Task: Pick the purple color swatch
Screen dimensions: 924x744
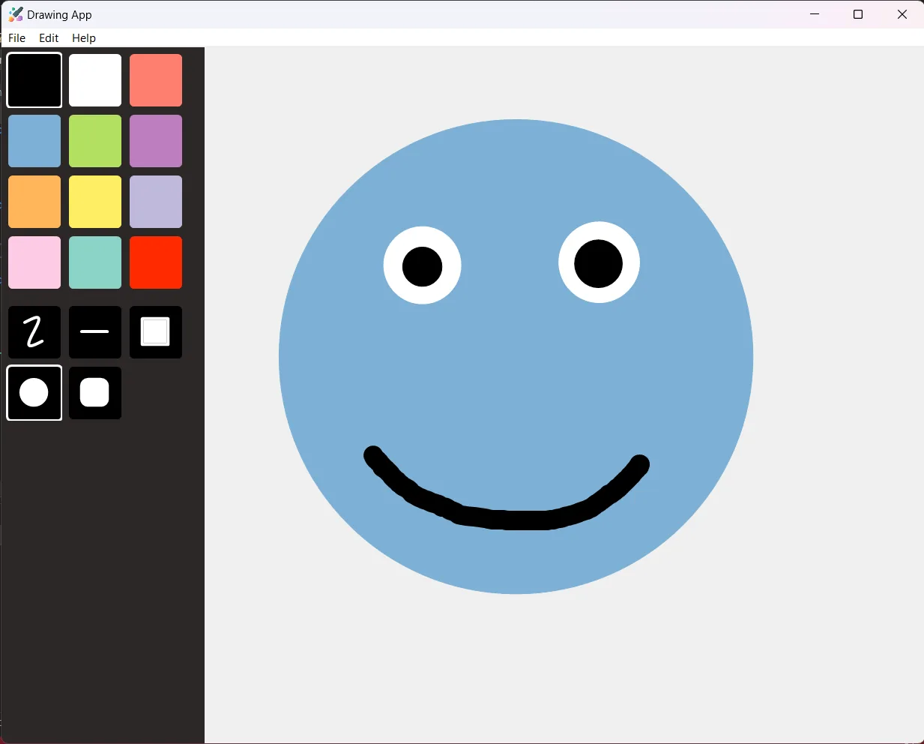Action: (156, 141)
